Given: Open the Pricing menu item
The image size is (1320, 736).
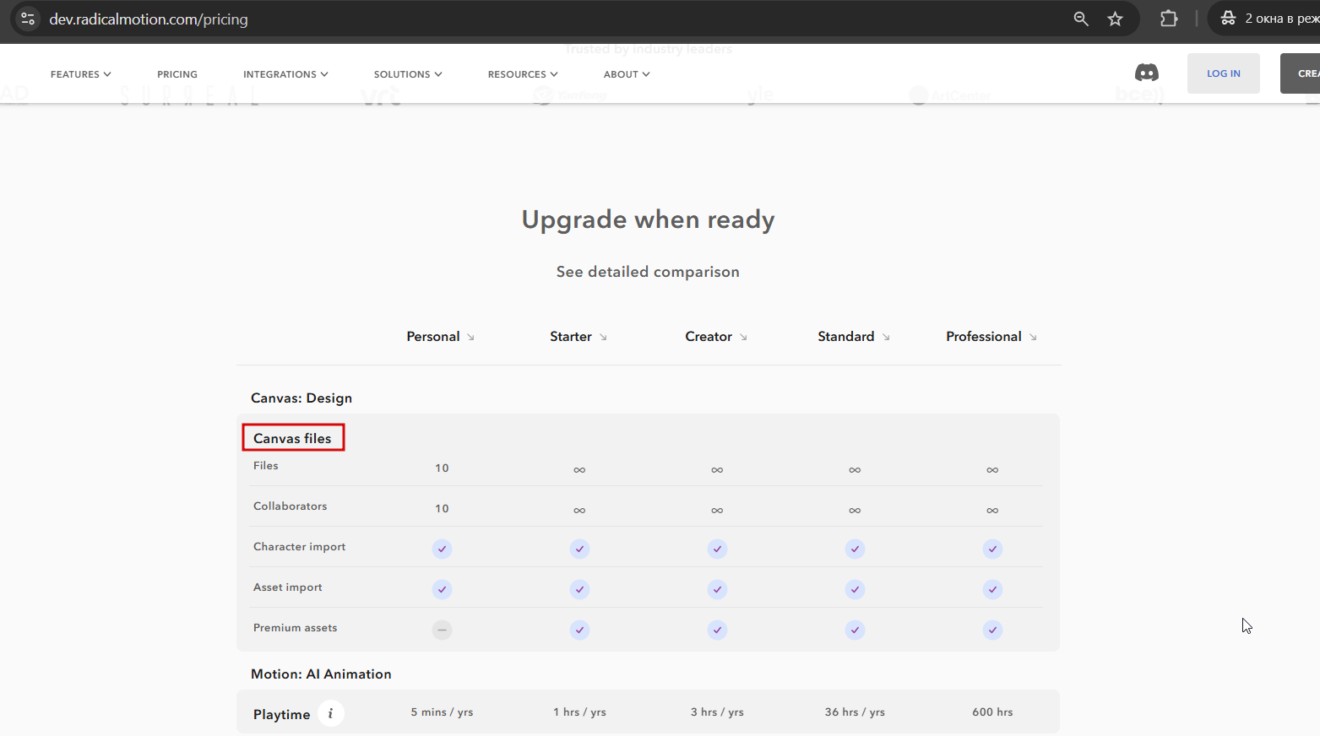Looking at the screenshot, I should (177, 74).
